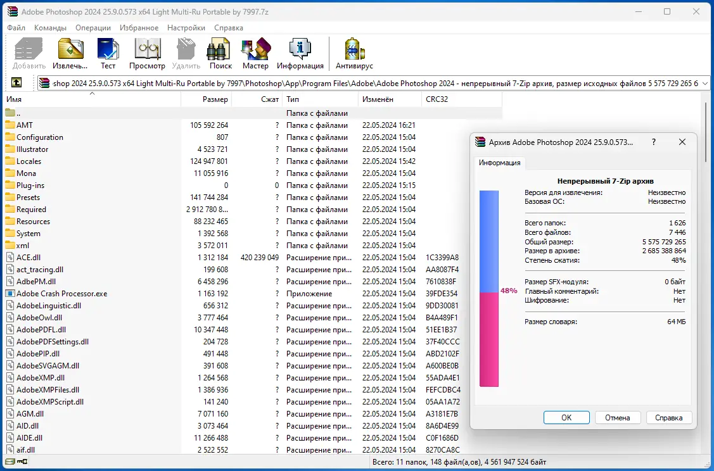Select the Resources folder row
Screen dimensions: 714x471
click(x=253, y=221)
